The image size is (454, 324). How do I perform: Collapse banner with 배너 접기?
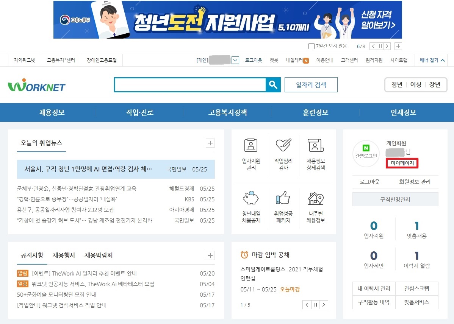tap(432, 60)
